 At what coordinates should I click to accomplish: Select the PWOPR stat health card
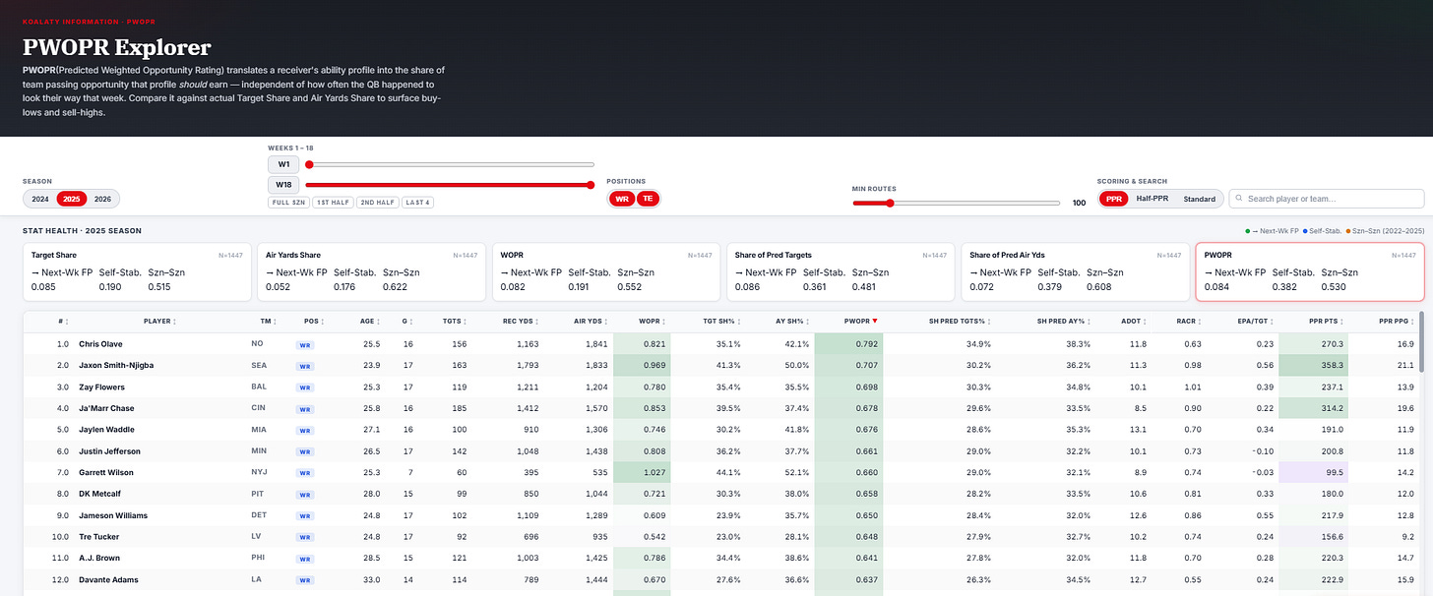1310,272
